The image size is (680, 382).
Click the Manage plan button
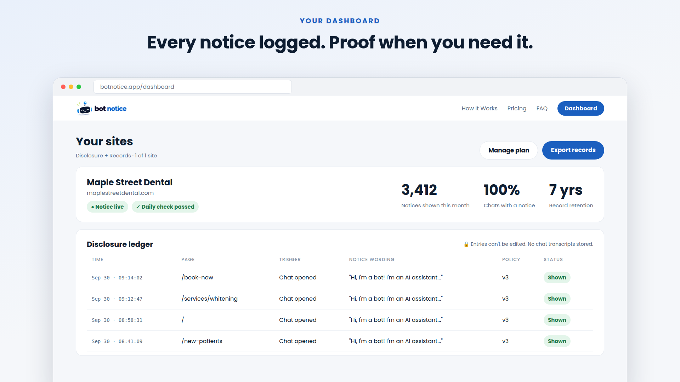[509, 150]
